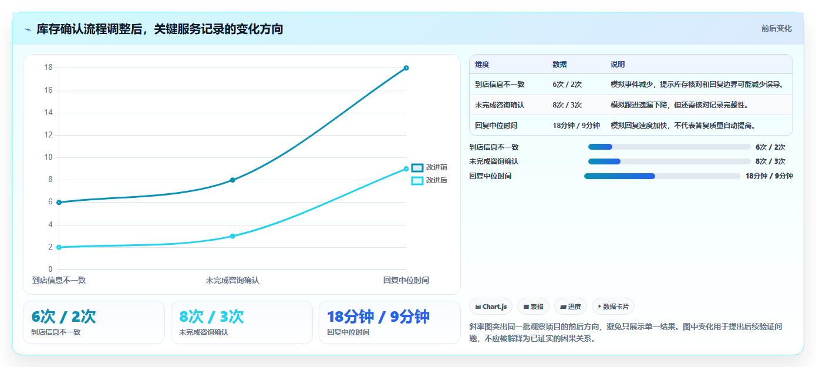Image resolution: width=816 pixels, height=367 pixels.
Task: Select the 表格 tag chip
Action: tap(533, 307)
